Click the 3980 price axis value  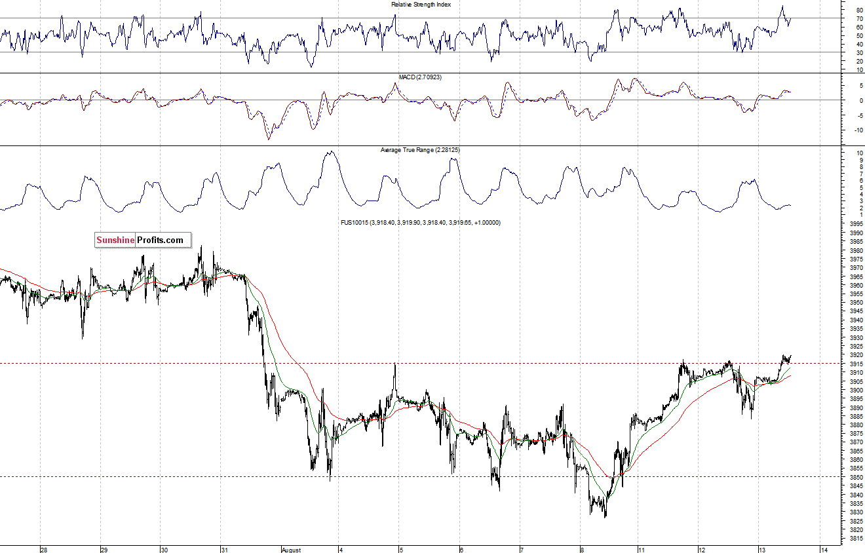point(855,250)
